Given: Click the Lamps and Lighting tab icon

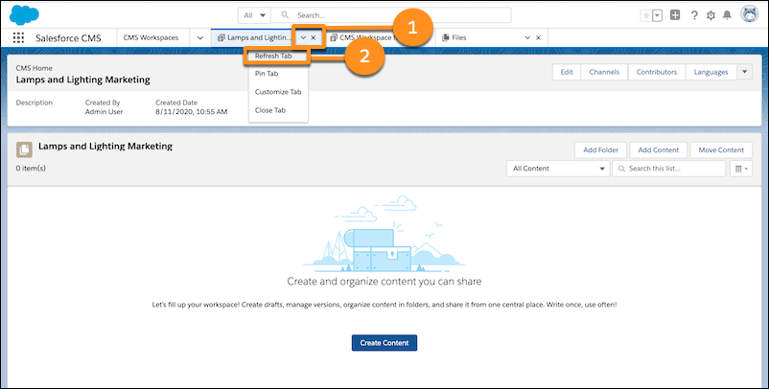Looking at the screenshot, I should [221, 37].
